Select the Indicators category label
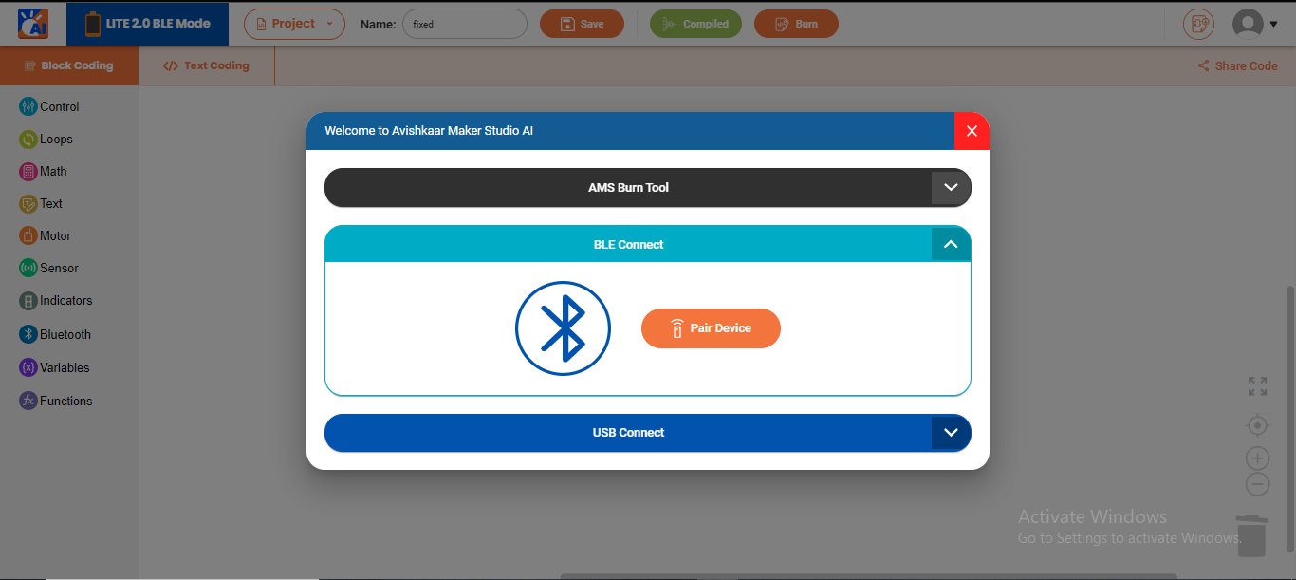The width and height of the screenshot is (1296, 580). click(66, 301)
